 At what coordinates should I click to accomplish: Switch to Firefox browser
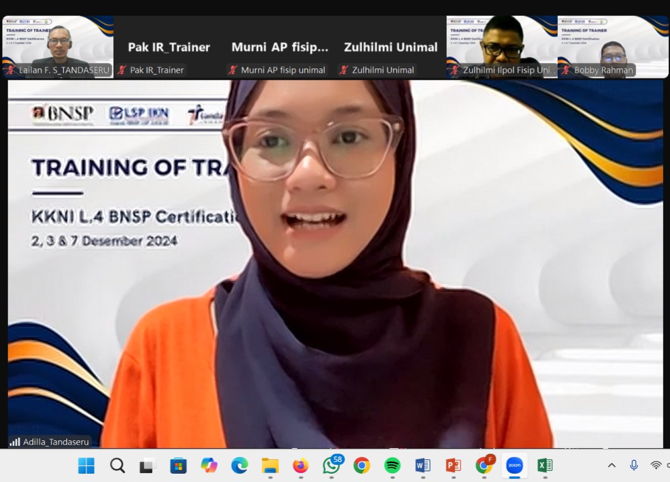point(301,465)
